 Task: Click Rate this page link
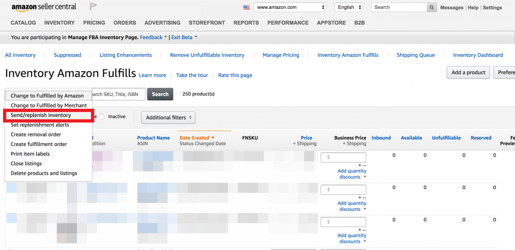235,75
